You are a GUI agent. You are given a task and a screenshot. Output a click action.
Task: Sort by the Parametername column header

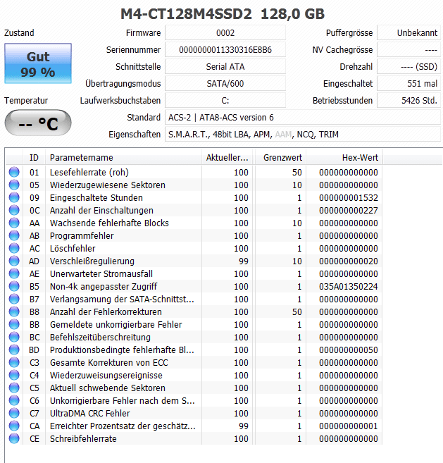(123, 158)
